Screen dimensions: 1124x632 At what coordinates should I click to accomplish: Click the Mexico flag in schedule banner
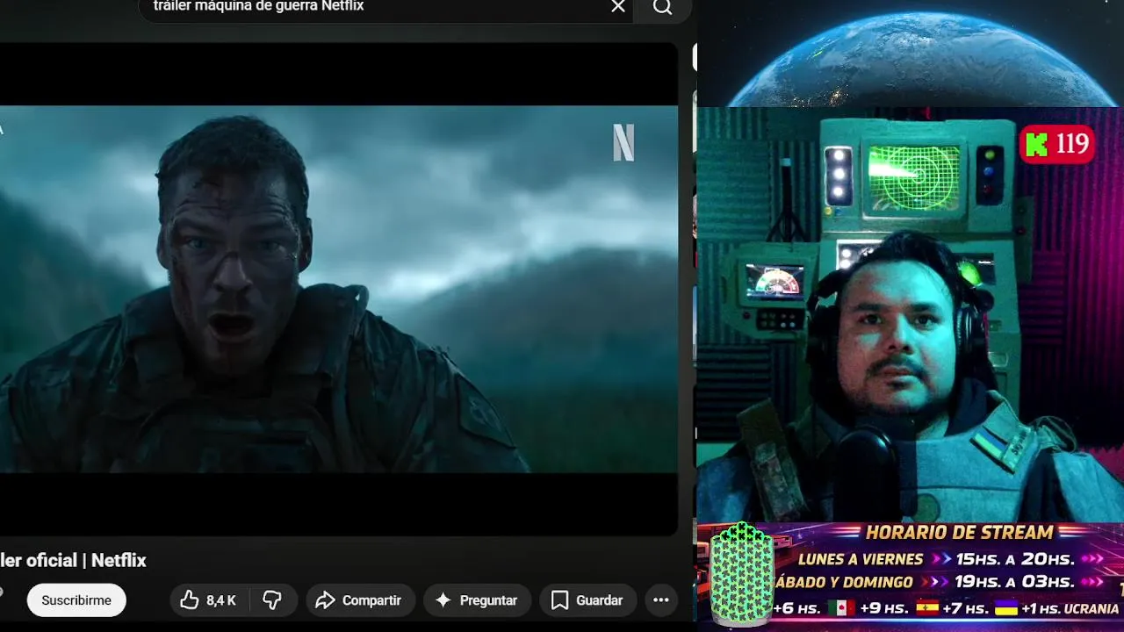[841, 608]
